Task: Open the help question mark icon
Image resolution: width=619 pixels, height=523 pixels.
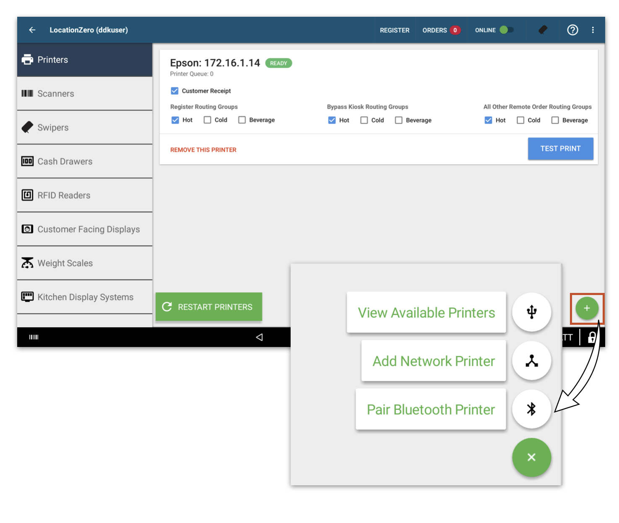Action: [x=572, y=30]
